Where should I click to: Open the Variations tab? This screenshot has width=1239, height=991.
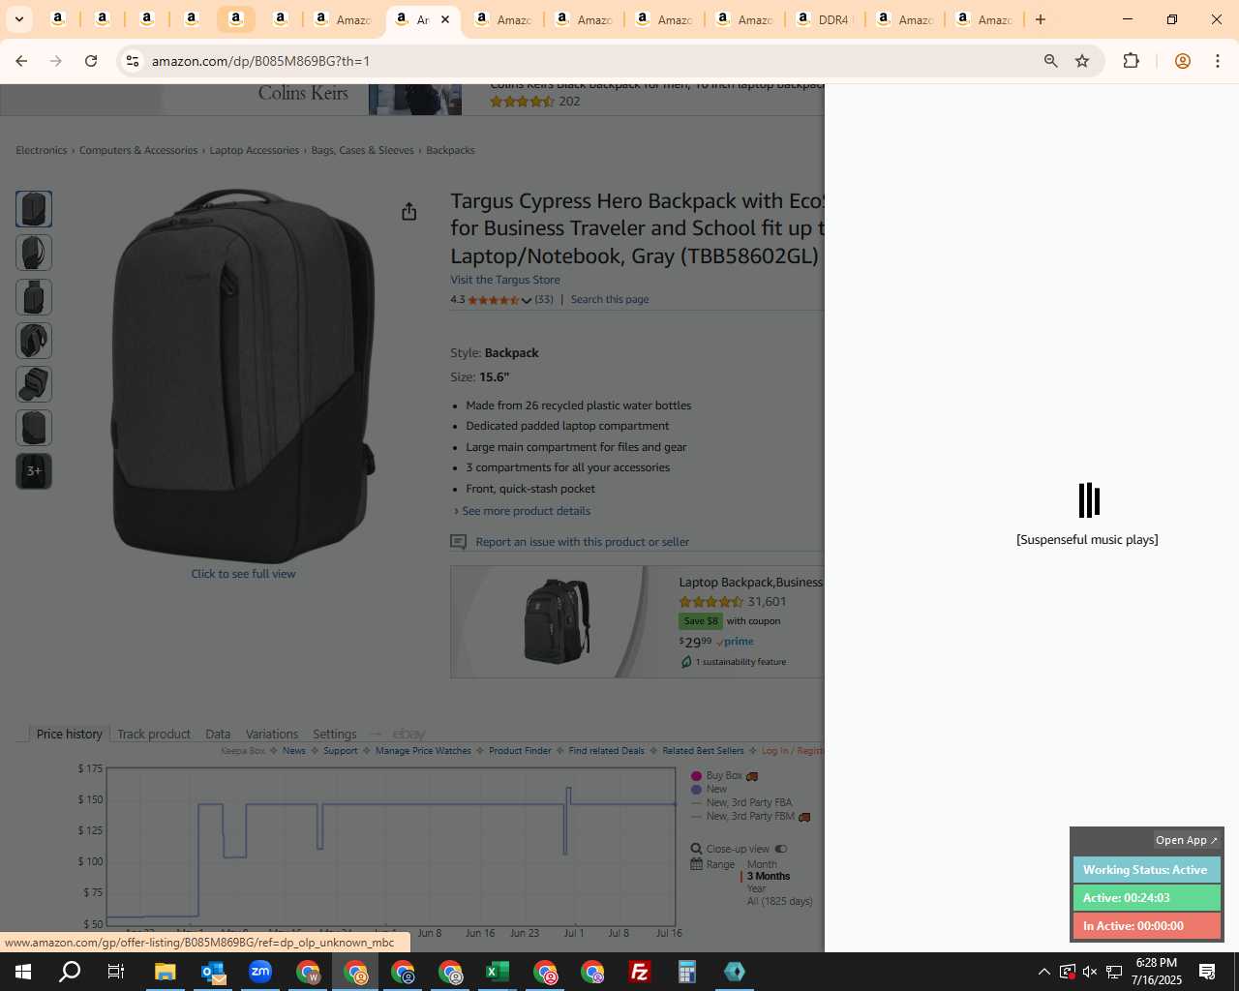point(272,734)
